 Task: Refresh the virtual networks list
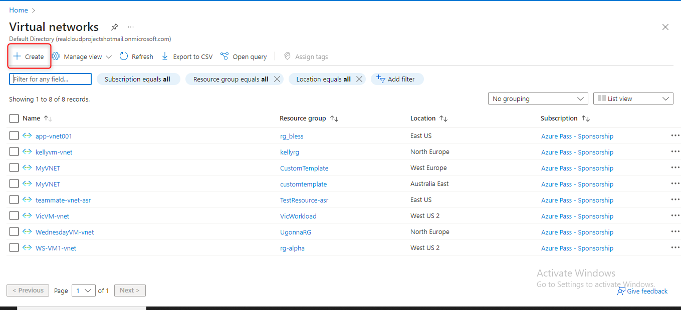[x=136, y=56]
